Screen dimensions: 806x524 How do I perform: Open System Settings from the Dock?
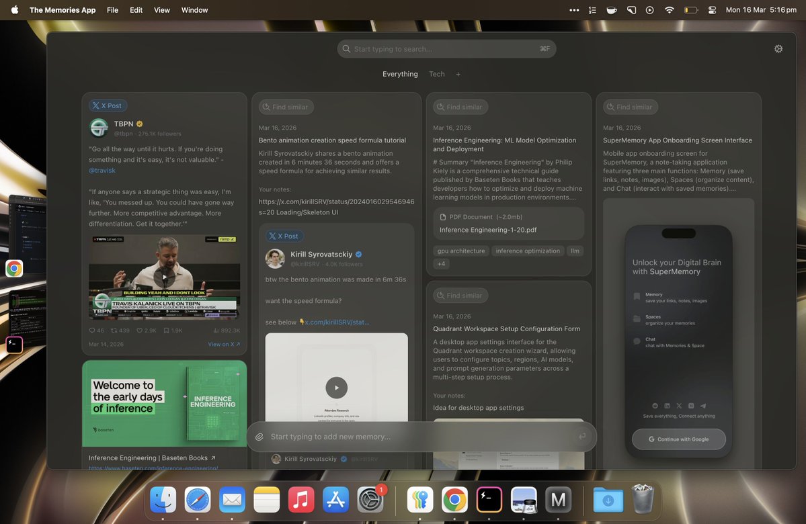[370, 499]
